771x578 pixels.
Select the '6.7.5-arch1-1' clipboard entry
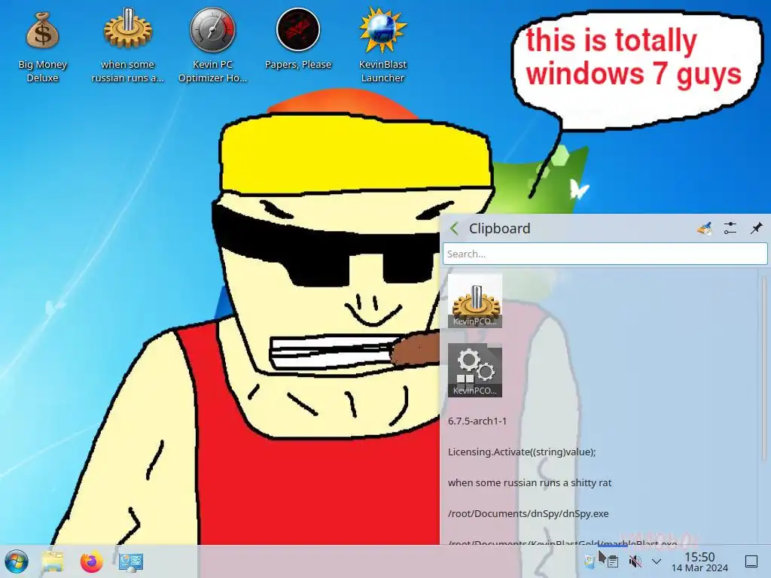[477, 421]
